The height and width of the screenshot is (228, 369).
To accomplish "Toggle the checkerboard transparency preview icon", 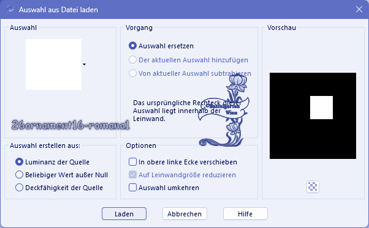I will [313, 186].
